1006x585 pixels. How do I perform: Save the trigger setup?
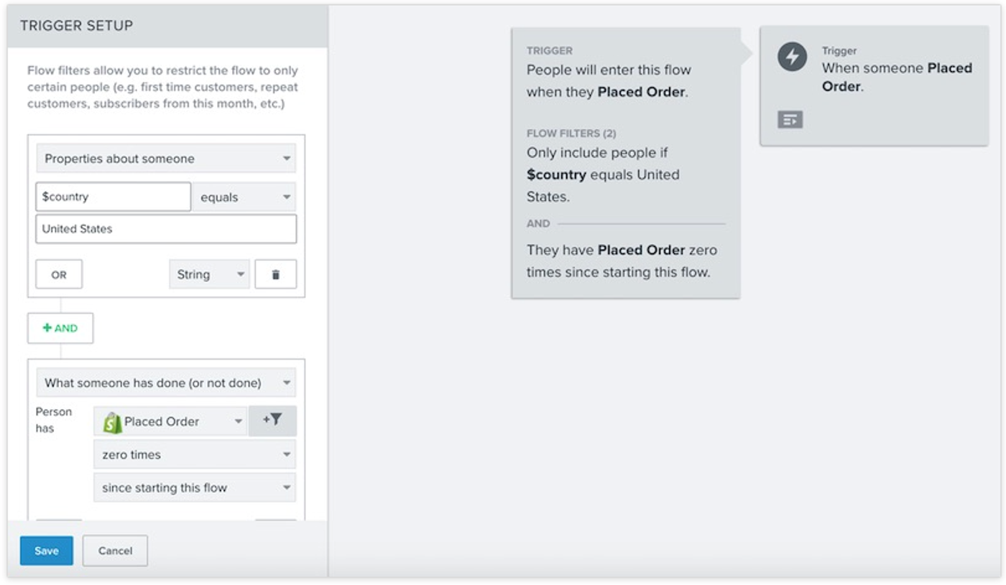pyautogui.click(x=47, y=551)
